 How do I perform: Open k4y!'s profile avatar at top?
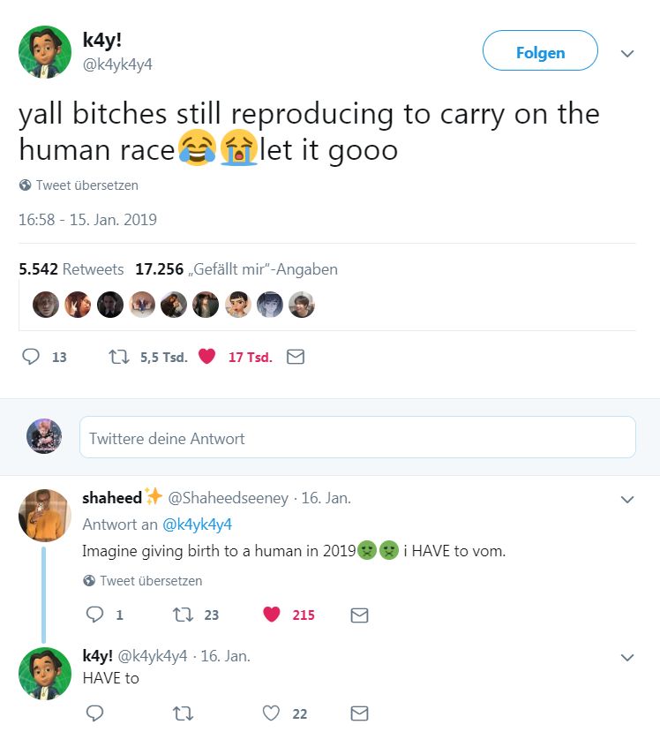[45, 52]
